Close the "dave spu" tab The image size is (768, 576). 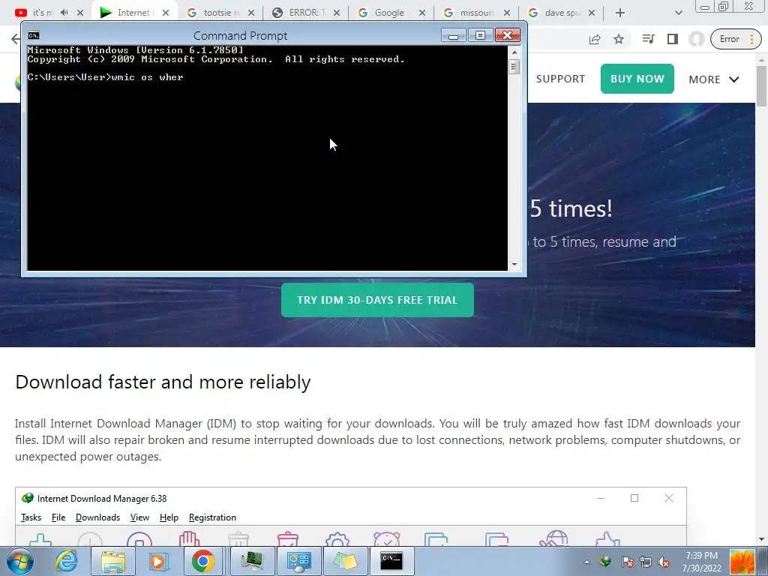pos(592,13)
